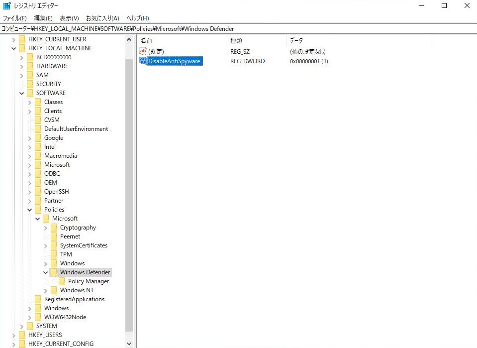Image resolution: width=477 pixels, height=348 pixels.
Task: Click the Macromedia folder icon
Action: tap(38, 156)
